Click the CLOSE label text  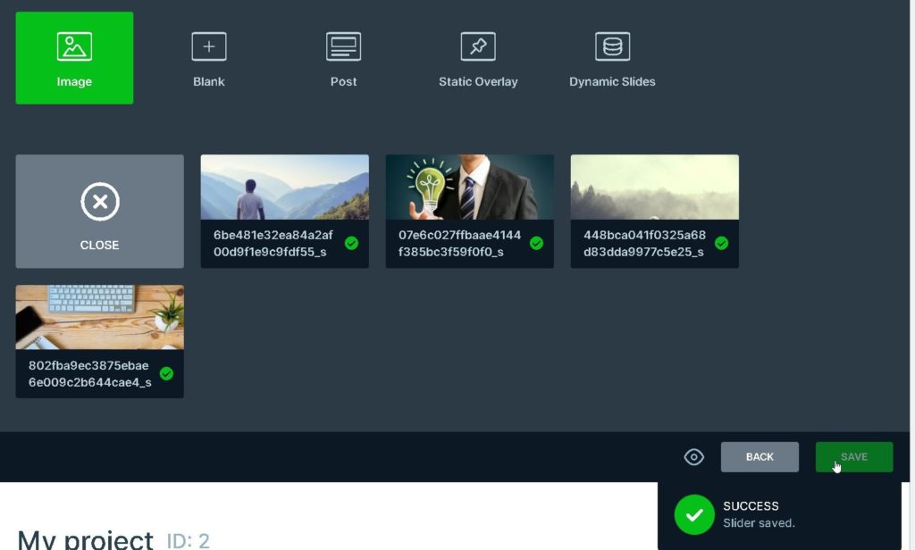coord(99,245)
